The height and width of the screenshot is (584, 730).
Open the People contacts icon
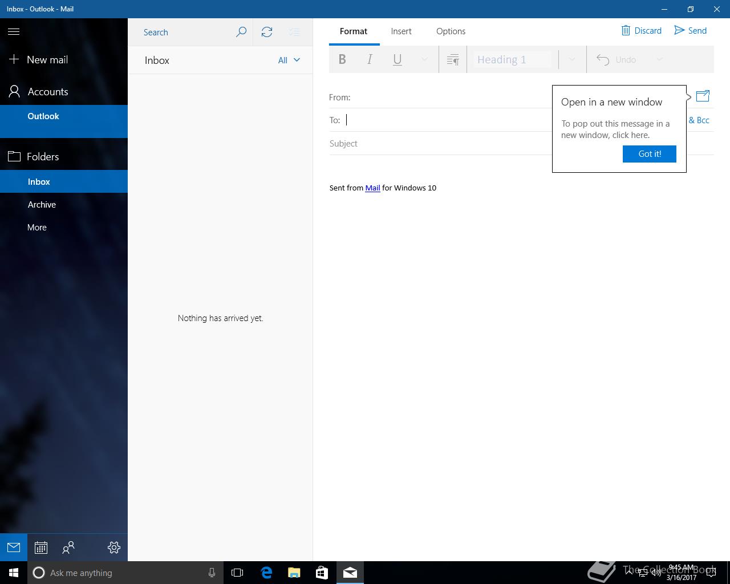(x=68, y=547)
